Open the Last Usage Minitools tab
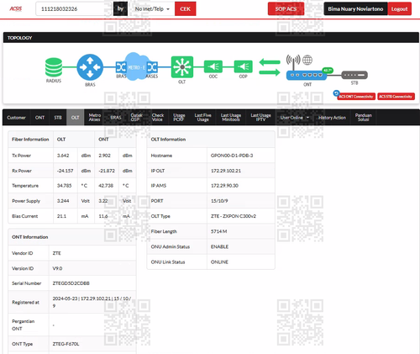This screenshot has width=420, height=354. (231, 118)
